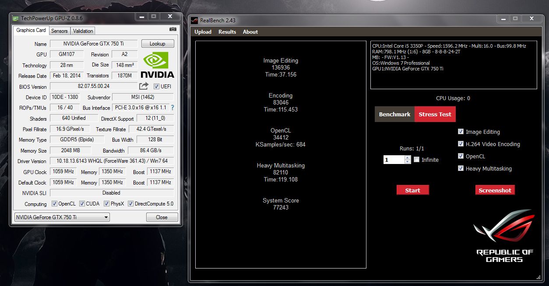
Task: Click the Time:115.453 encoding text
Action: click(281, 110)
